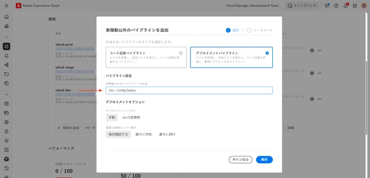
Task: Click the wknd-stage environment name
Action: [x=65, y=67]
